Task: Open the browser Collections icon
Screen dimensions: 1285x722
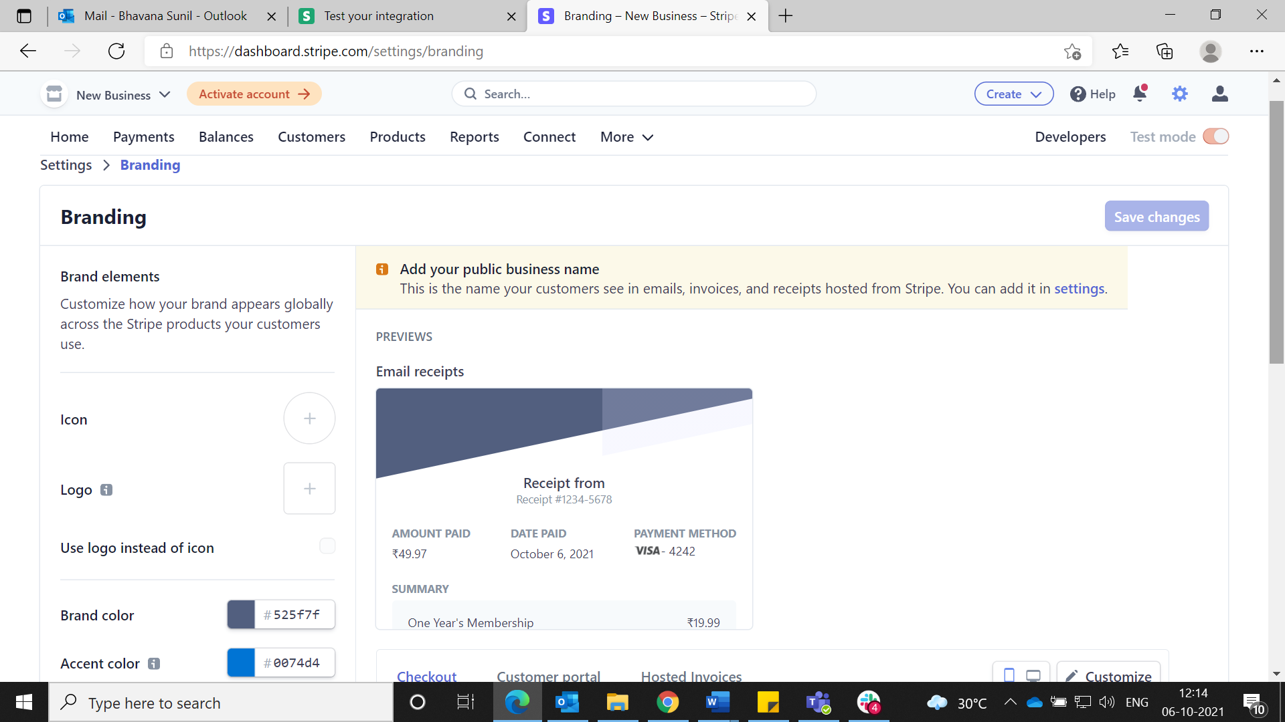Action: pyautogui.click(x=1165, y=51)
